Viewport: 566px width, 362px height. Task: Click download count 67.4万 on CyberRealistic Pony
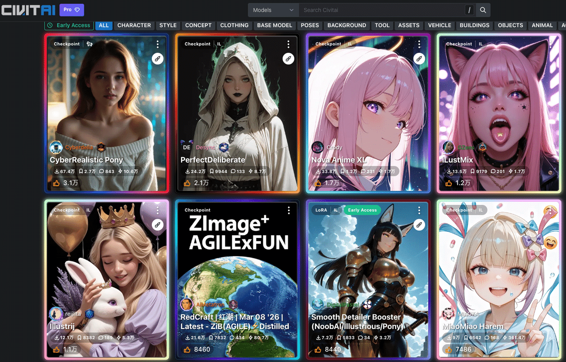[64, 172]
